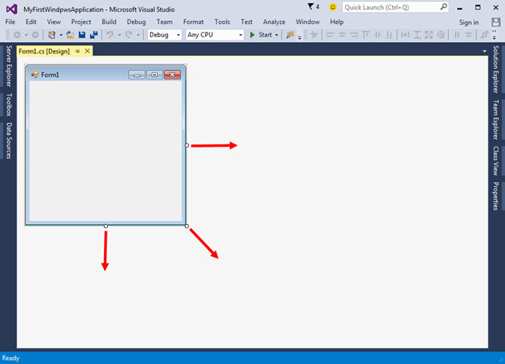Click the Align Centers layout icon
The width and height of the screenshot is (505, 364).
click(x=342, y=35)
